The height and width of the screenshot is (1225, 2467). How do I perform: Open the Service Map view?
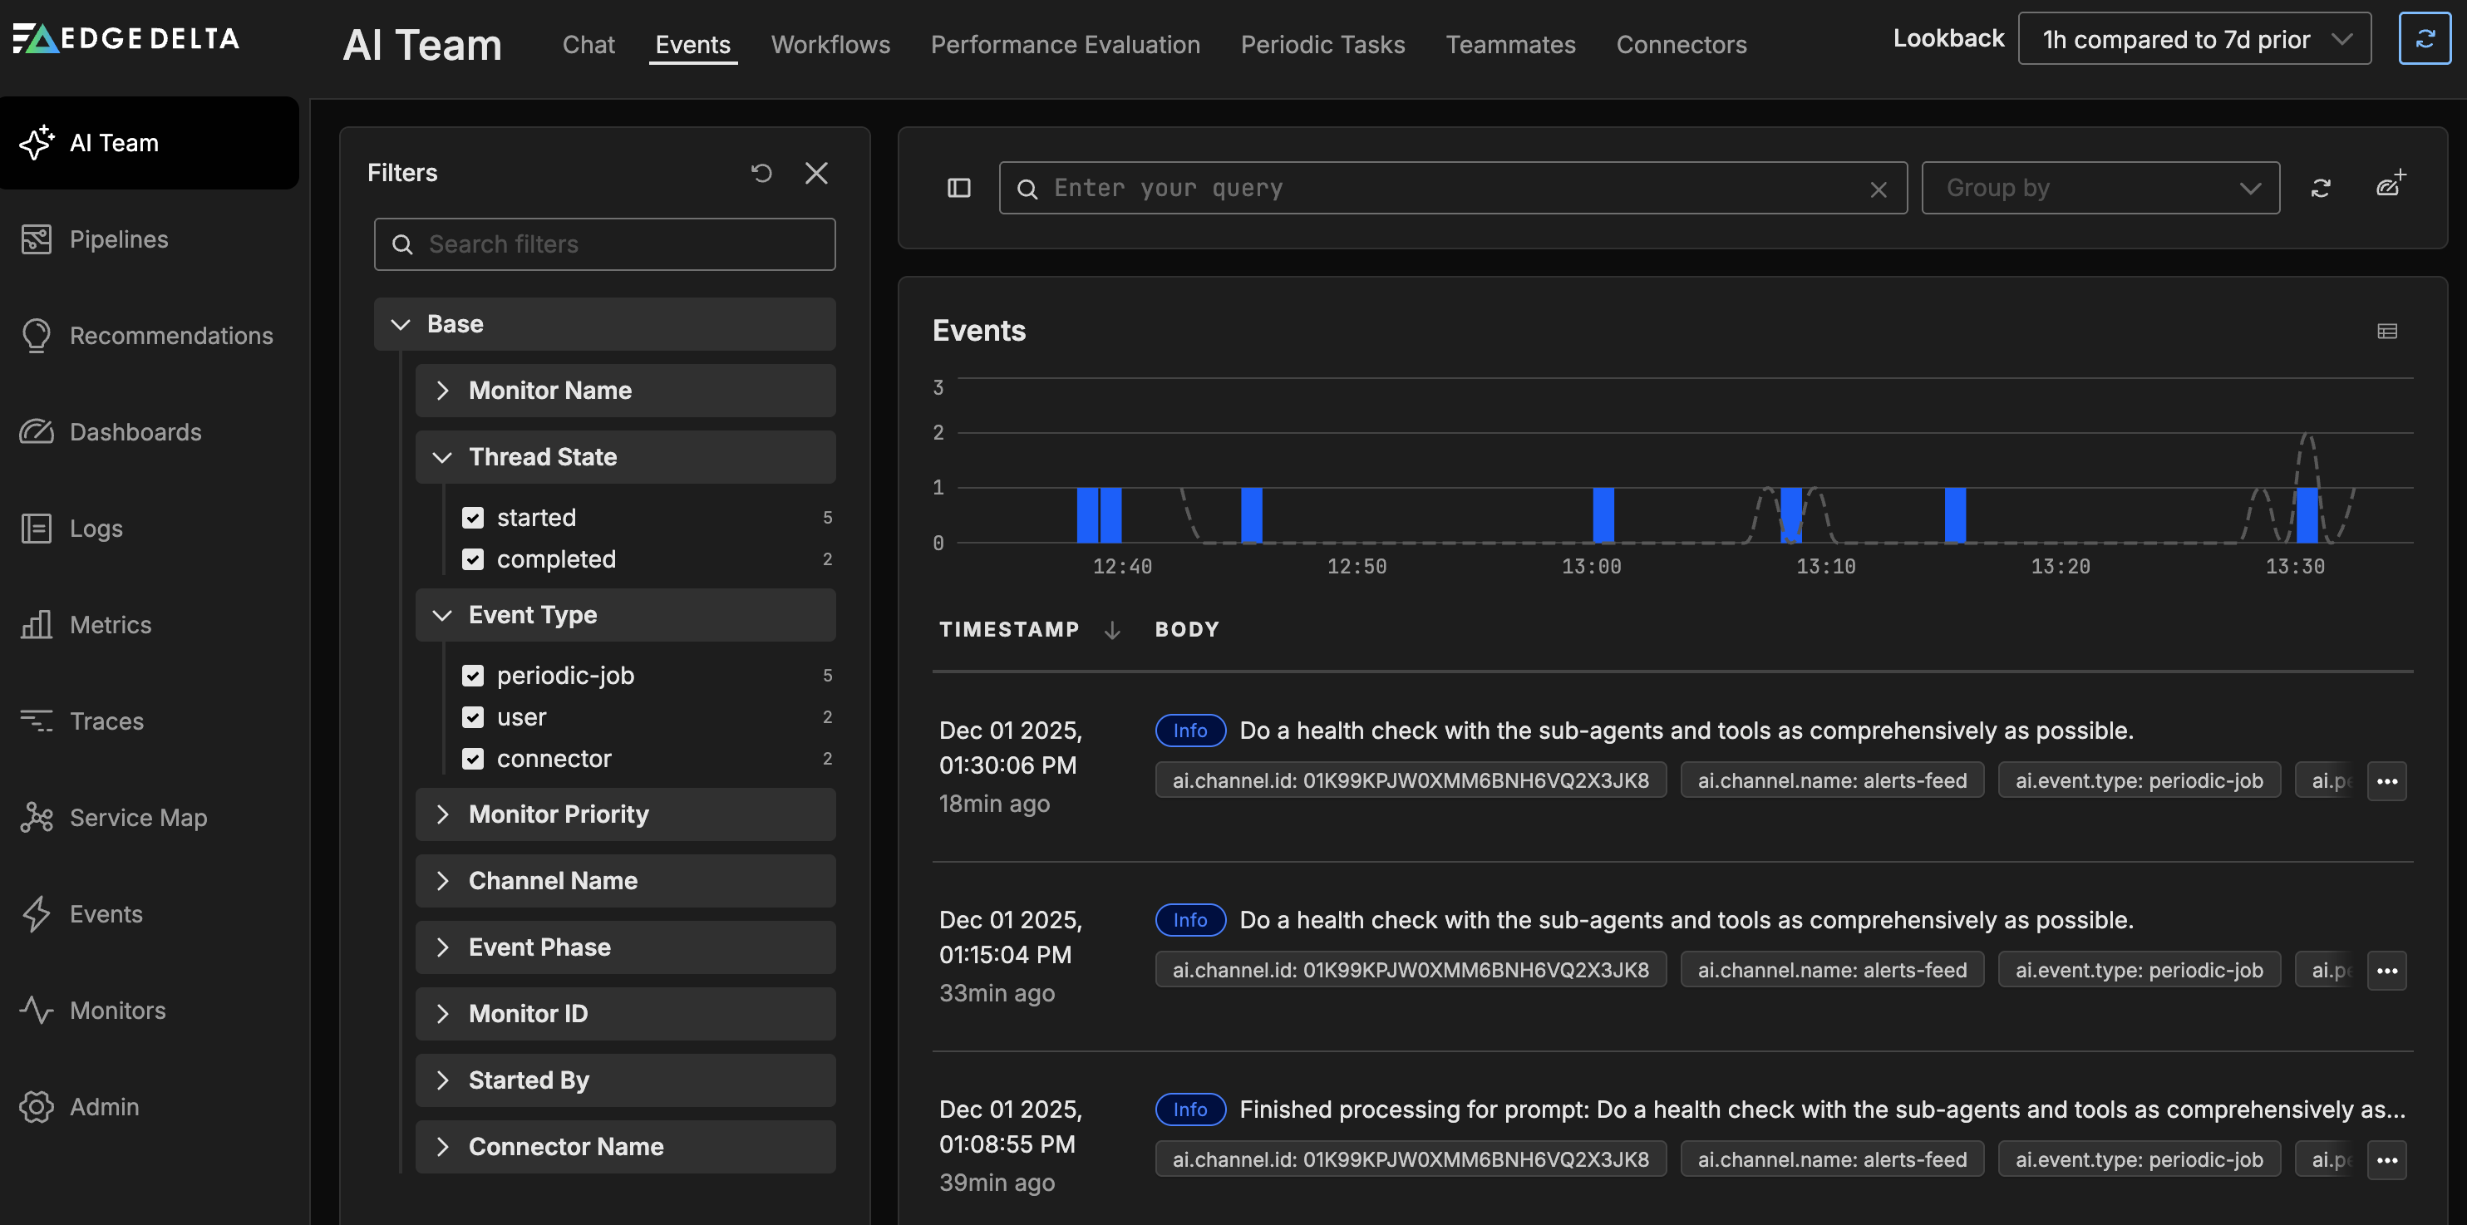point(138,817)
